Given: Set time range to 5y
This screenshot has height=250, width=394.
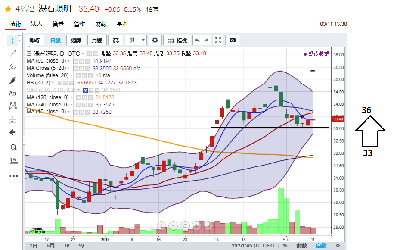Looking at the screenshot, I should coord(81,245).
